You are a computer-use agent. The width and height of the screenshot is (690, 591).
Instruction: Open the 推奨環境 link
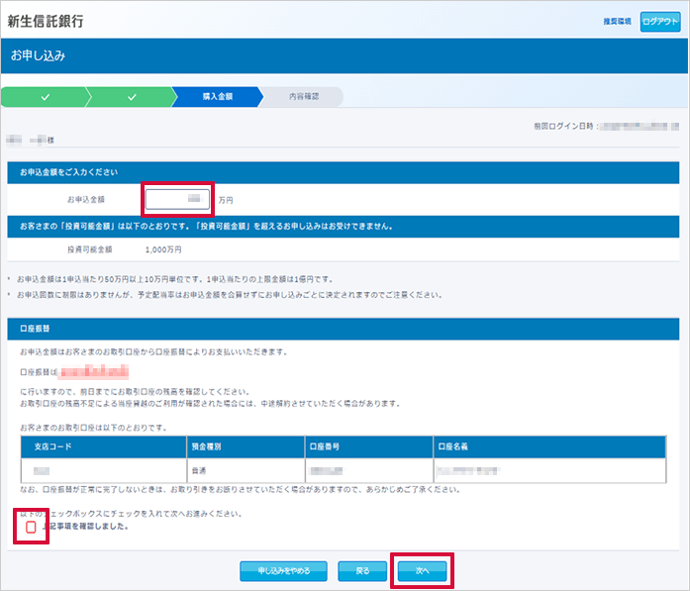(x=617, y=21)
